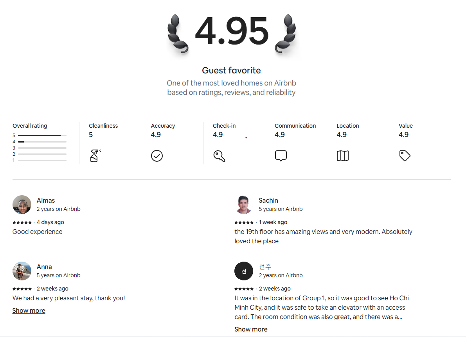Click the Value price tag icon
This screenshot has width=466, height=337.
tap(405, 156)
